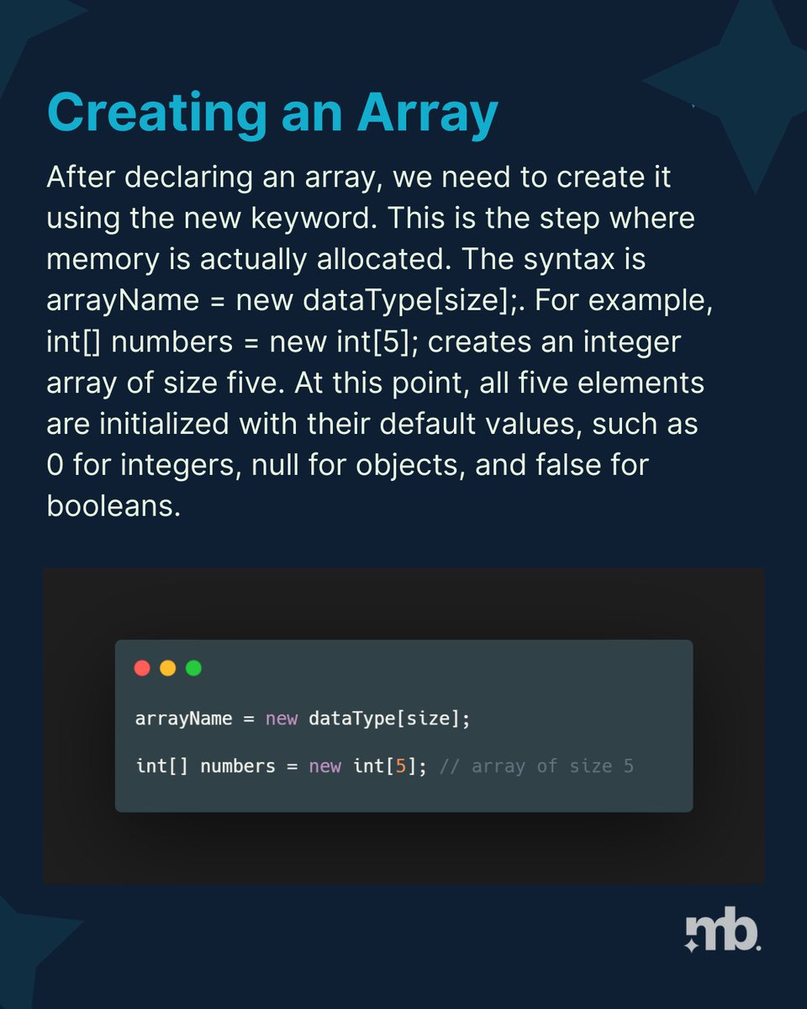Click the code line "arrayName = new dataType[size];"
This screenshot has height=1009, width=807.
pos(303,720)
